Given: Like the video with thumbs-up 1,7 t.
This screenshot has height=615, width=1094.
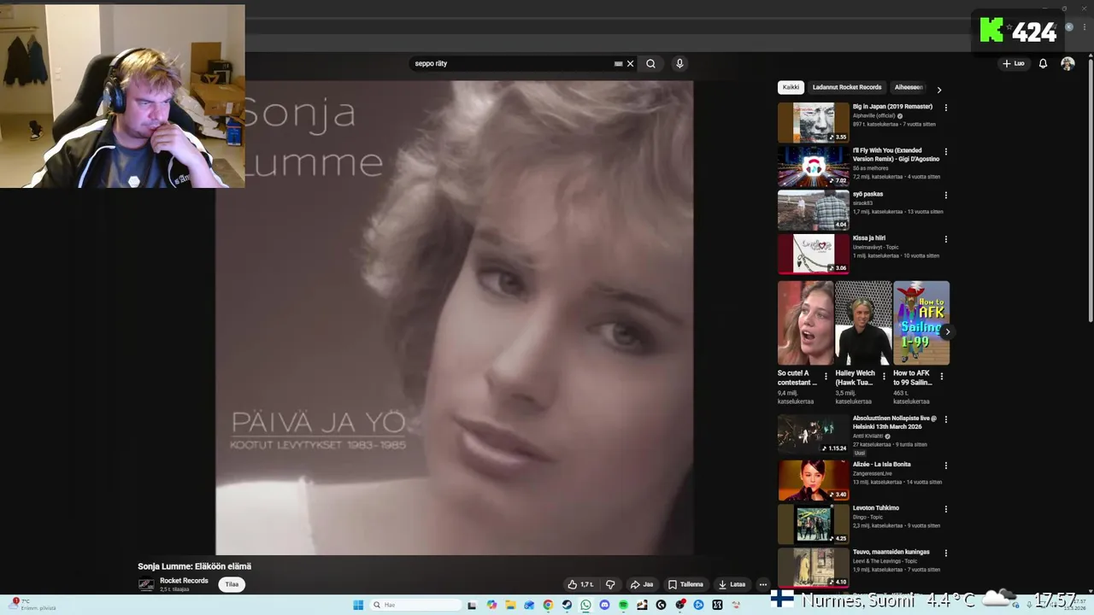Looking at the screenshot, I should tap(580, 584).
